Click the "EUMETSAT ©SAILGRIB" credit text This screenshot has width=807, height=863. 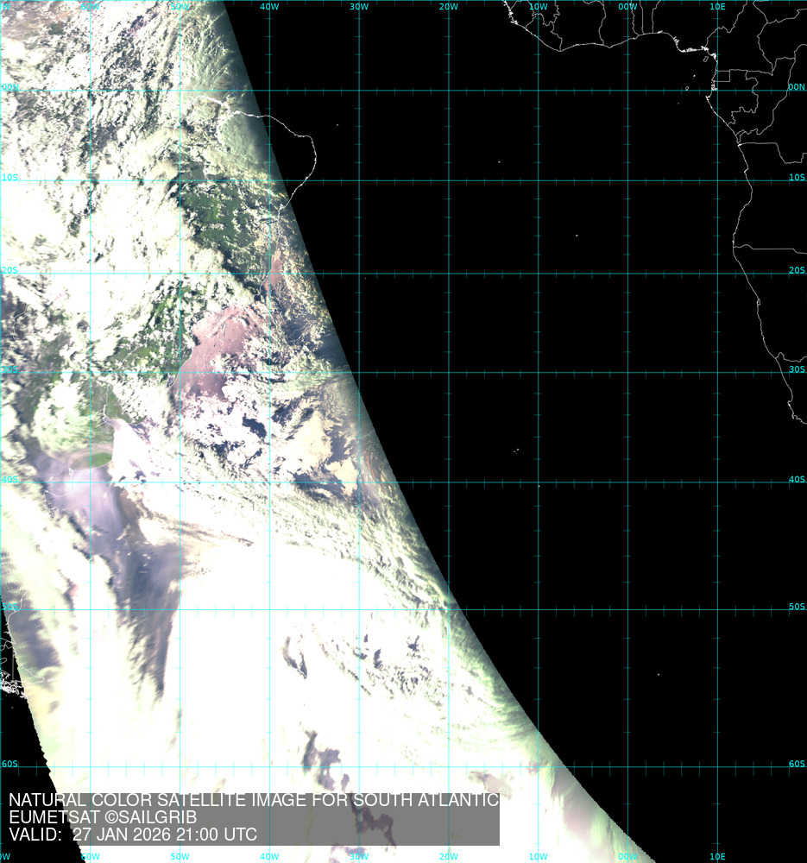(x=103, y=817)
